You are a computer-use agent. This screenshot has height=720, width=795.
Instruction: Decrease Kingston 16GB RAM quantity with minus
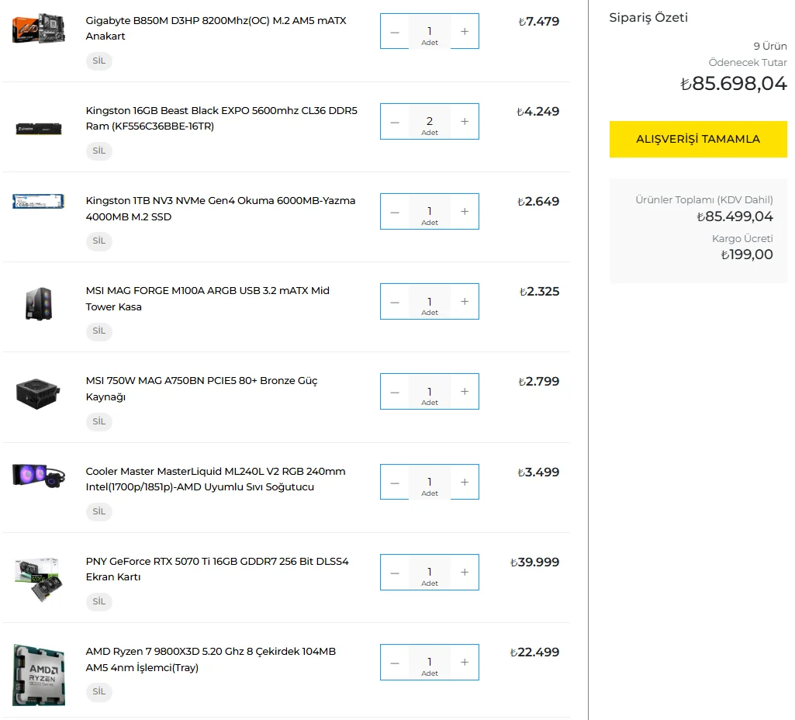395,122
